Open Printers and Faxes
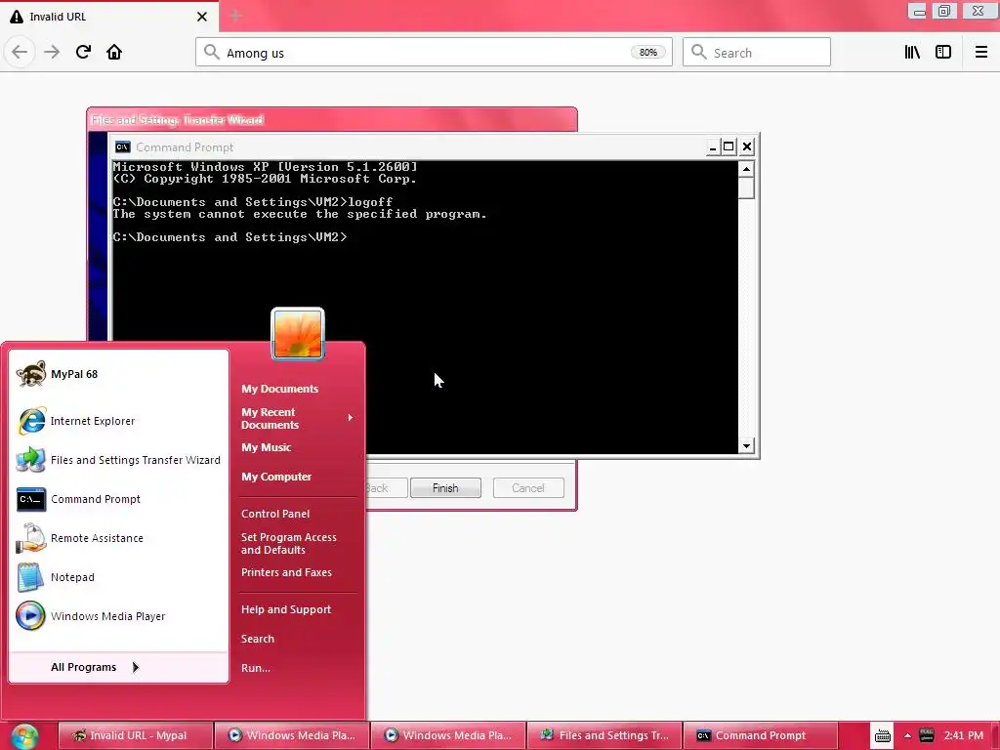This screenshot has height=750, width=1000. [x=286, y=572]
